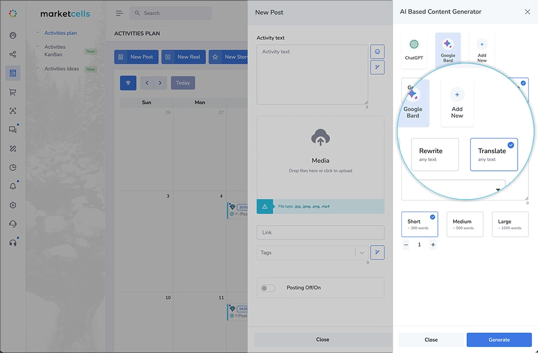
Task: Click into the Link input field
Action: coord(320,233)
